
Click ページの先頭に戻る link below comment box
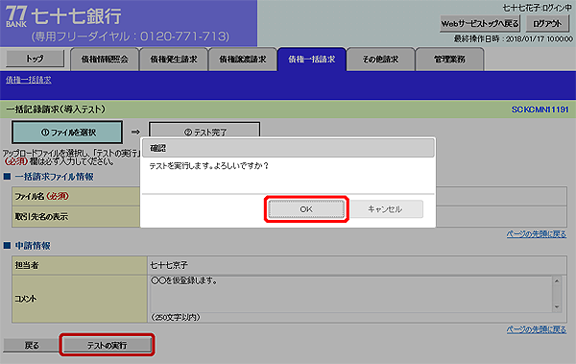tap(537, 329)
